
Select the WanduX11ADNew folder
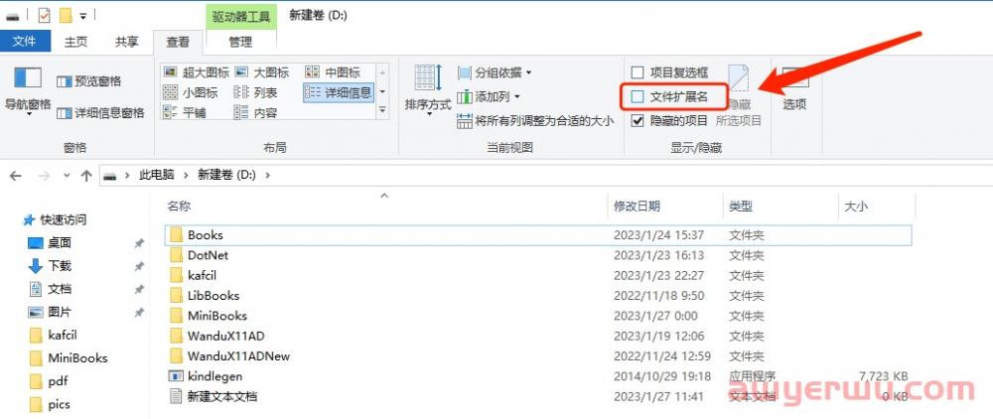238,356
